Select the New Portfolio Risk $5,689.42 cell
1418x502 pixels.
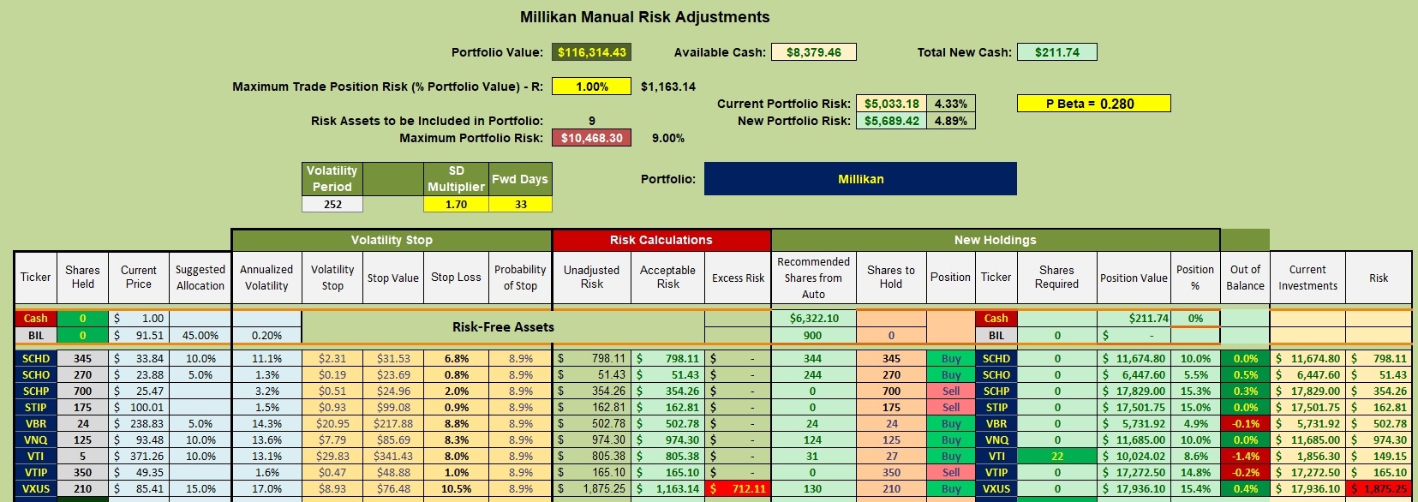coord(891,121)
